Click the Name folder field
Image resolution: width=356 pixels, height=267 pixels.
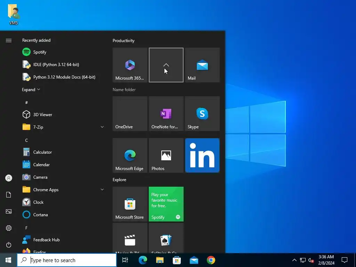pyautogui.click(x=124, y=90)
